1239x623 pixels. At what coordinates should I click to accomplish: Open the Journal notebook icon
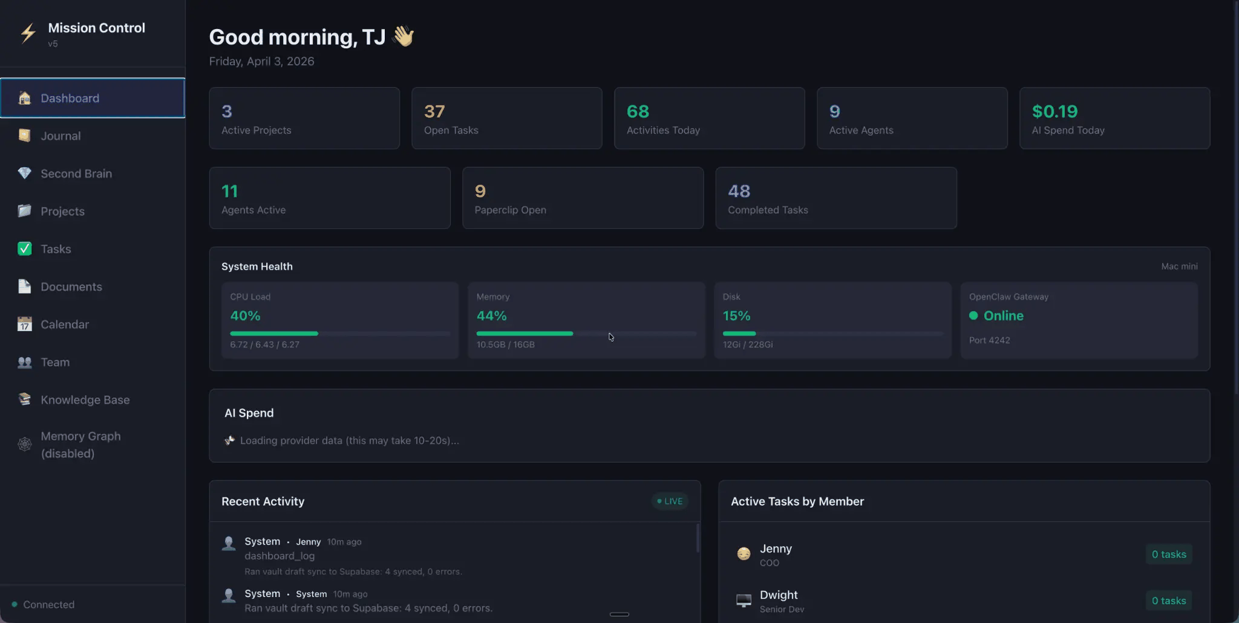(24, 135)
